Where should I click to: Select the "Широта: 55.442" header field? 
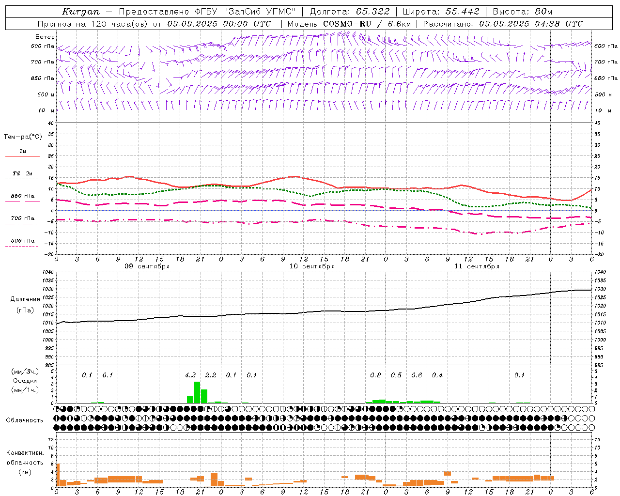441,12
